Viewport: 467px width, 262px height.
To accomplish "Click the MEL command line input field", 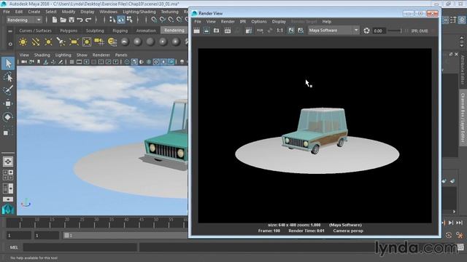I will click(x=80, y=247).
